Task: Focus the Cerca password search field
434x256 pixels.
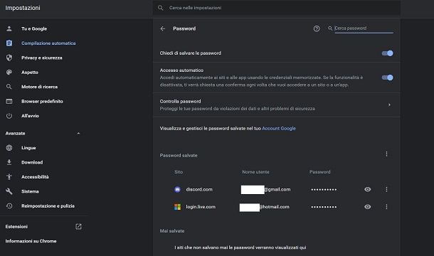Action: 364,28
